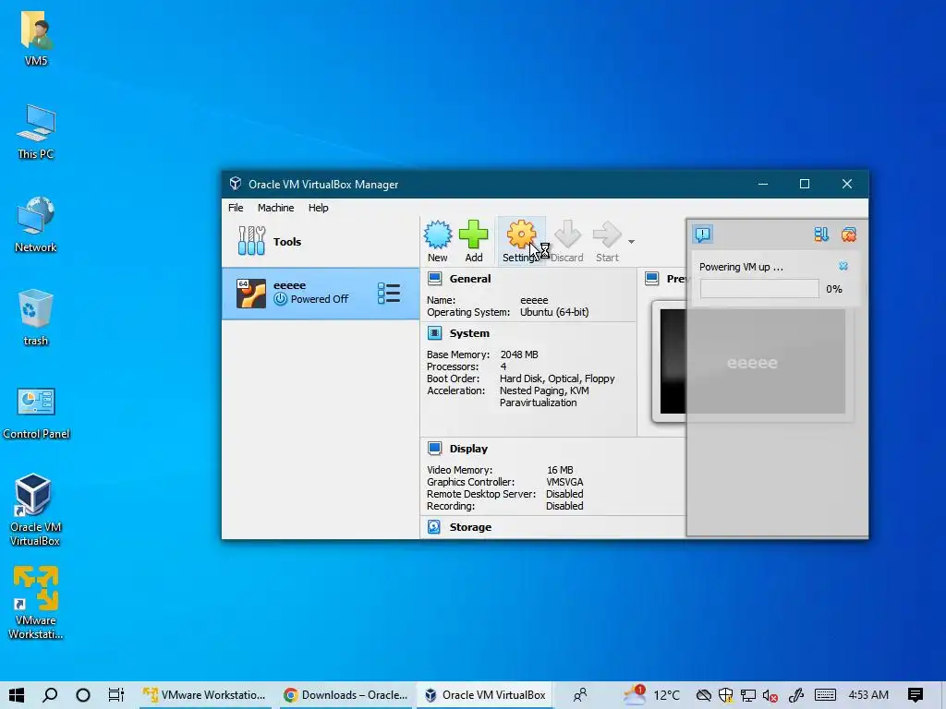Open Task View on the taskbar
This screenshot has width=946, height=709.
[115, 695]
